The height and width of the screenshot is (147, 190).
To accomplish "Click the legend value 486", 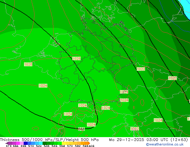I will 16,146.
